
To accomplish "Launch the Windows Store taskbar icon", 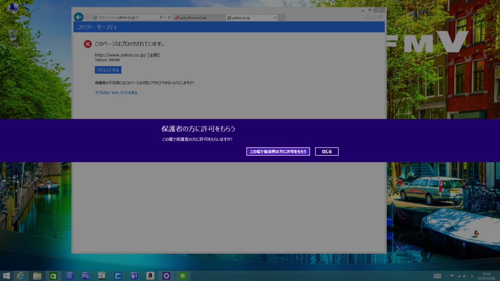I will [53, 276].
